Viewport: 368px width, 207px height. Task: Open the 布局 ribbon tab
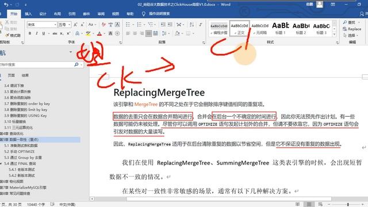click(57, 14)
